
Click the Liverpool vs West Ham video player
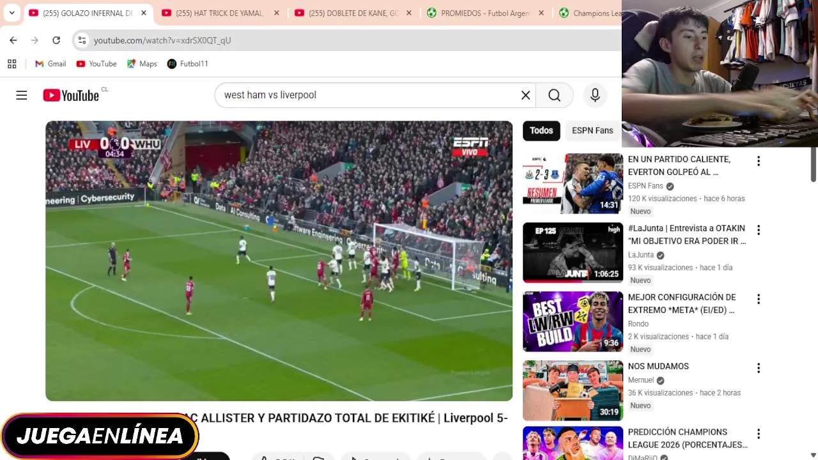click(x=279, y=261)
